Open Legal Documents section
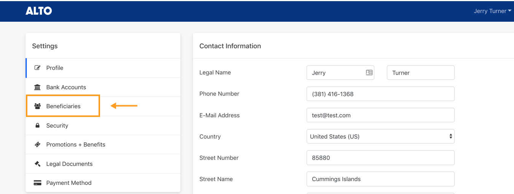 (x=69, y=164)
